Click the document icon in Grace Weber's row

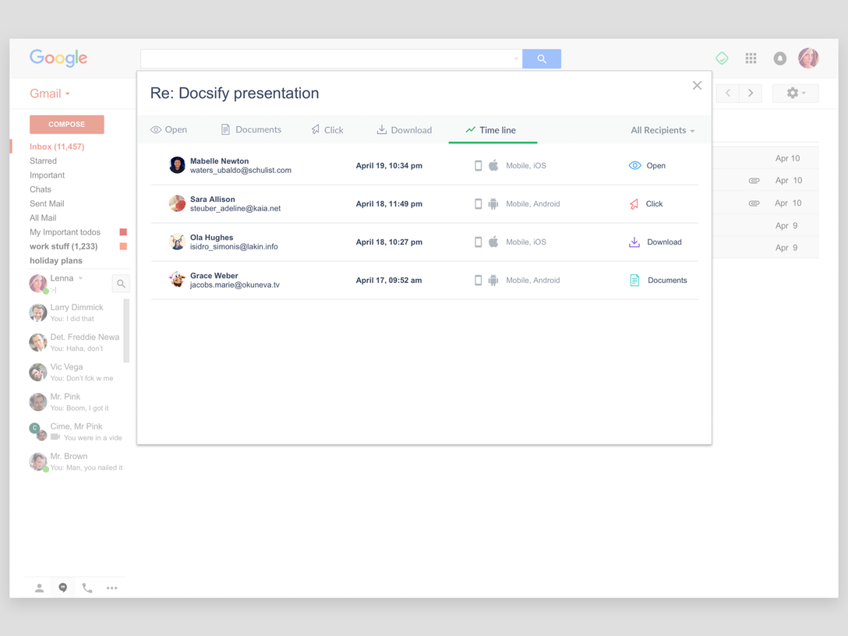pyautogui.click(x=635, y=280)
